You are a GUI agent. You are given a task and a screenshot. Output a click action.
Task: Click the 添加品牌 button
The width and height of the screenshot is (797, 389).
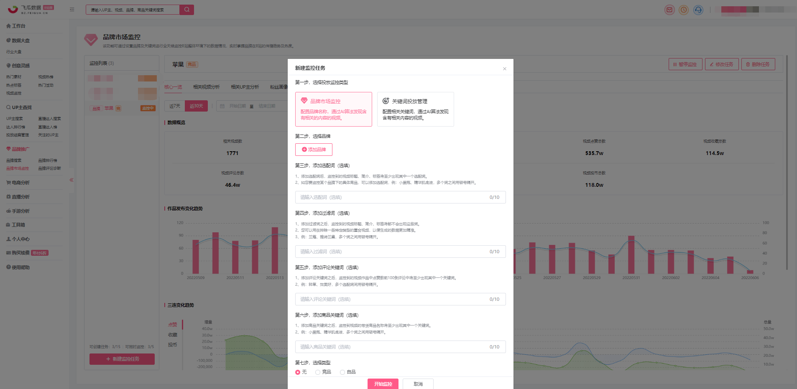click(x=314, y=150)
